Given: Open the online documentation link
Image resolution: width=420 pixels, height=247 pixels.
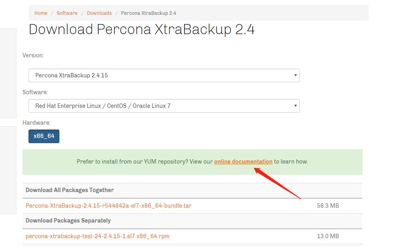Looking at the screenshot, I should [243, 162].
